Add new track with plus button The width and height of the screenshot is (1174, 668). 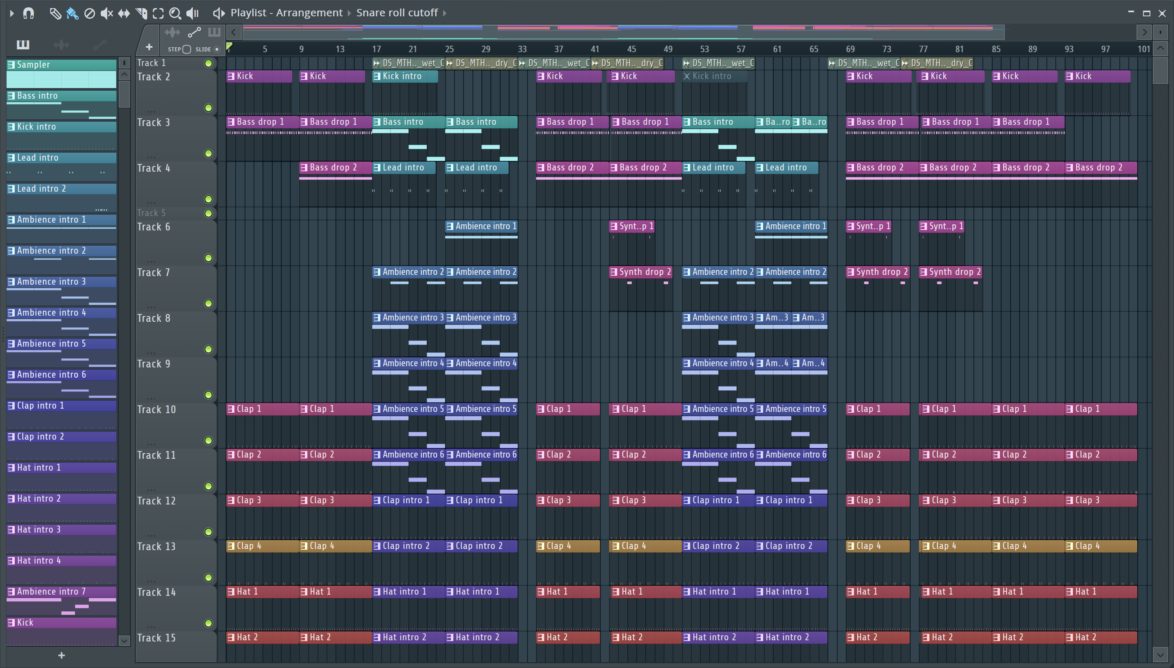(149, 47)
